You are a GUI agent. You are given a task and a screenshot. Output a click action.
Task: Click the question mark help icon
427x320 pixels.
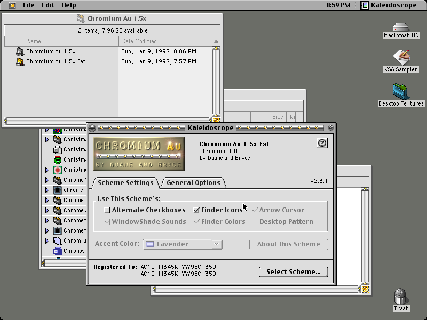coord(322,143)
